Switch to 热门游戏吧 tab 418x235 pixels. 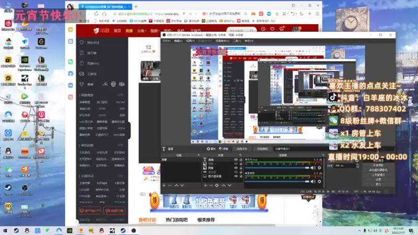click(177, 220)
